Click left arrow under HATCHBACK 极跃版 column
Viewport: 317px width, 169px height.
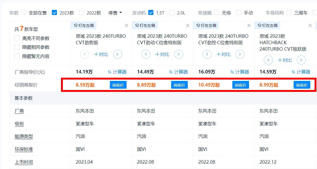pyautogui.click(x=268, y=60)
